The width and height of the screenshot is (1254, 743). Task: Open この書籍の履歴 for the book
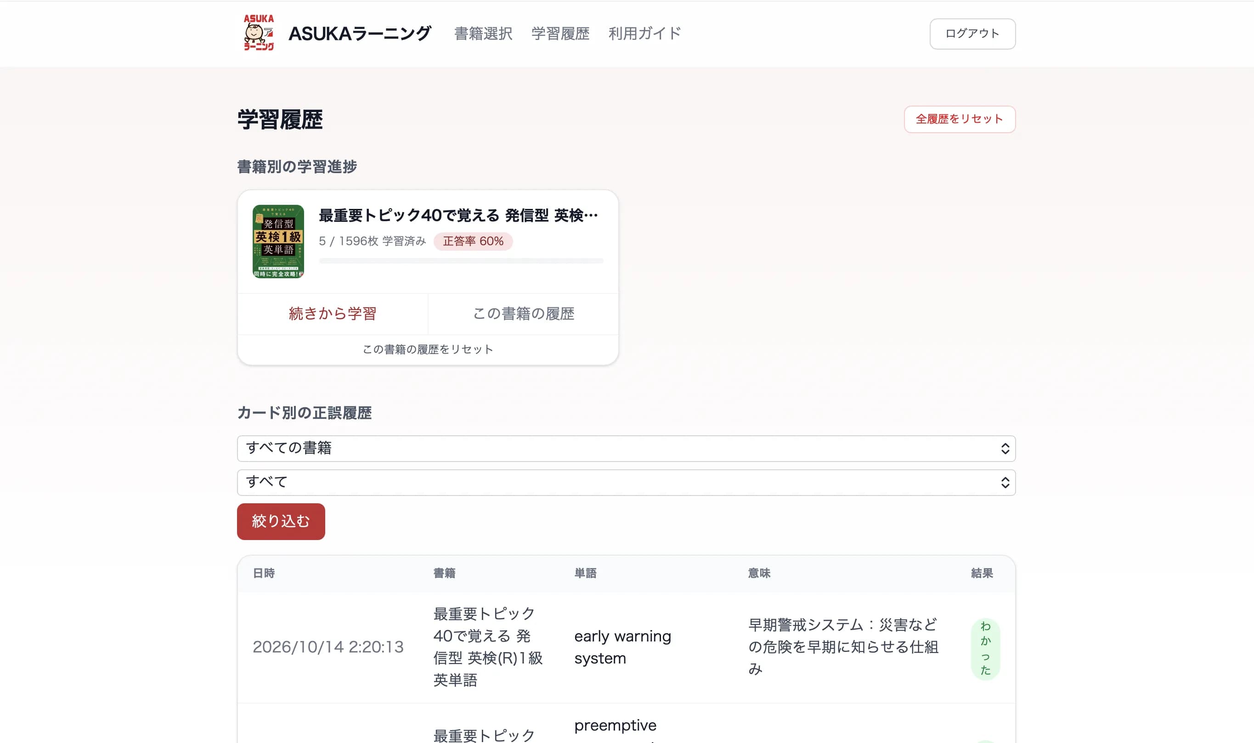523,314
